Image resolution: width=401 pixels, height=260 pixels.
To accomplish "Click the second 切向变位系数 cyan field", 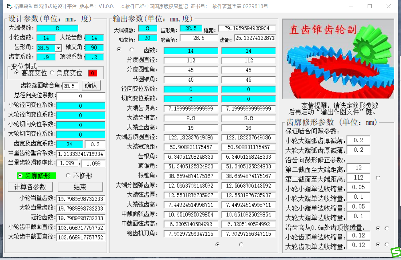I will pyautogui.click(x=249, y=99).
